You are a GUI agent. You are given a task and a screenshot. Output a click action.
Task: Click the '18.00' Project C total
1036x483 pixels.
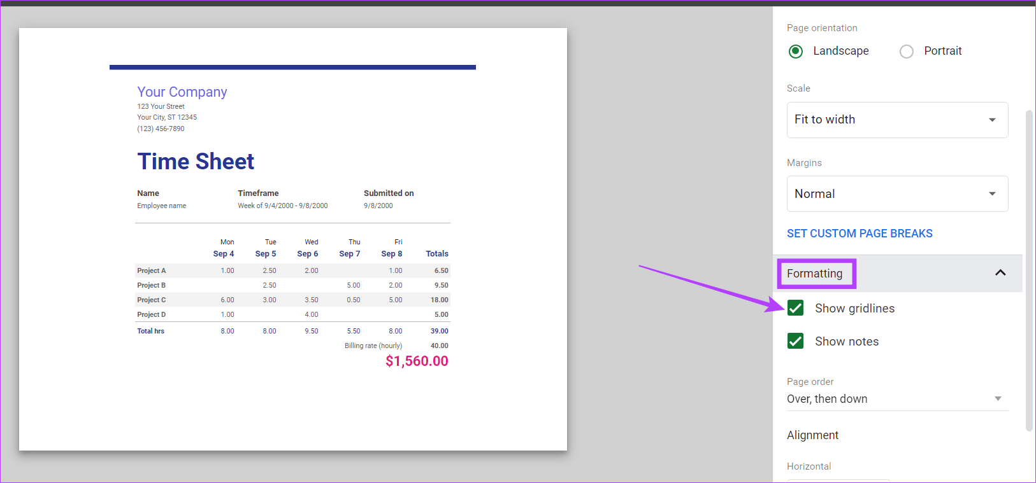(440, 300)
